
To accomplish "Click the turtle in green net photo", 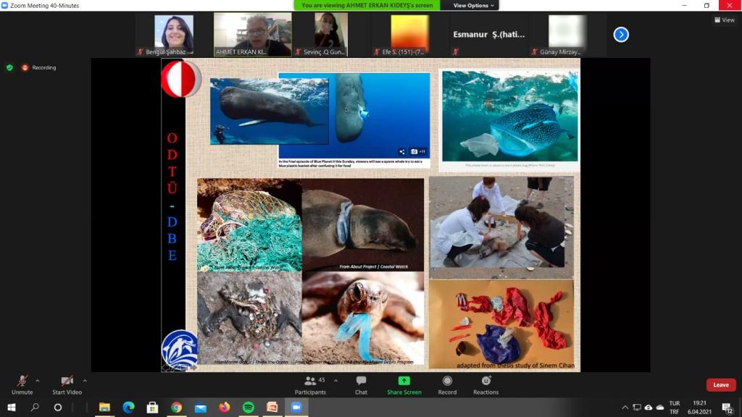I will point(249,224).
